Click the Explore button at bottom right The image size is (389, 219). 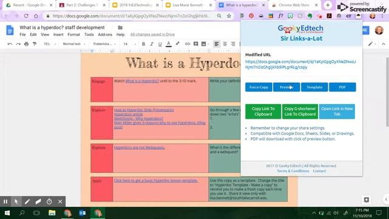click(367, 200)
